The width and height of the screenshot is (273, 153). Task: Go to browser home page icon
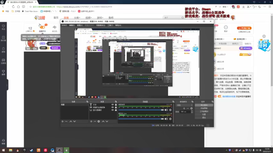click(x=18, y=7)
